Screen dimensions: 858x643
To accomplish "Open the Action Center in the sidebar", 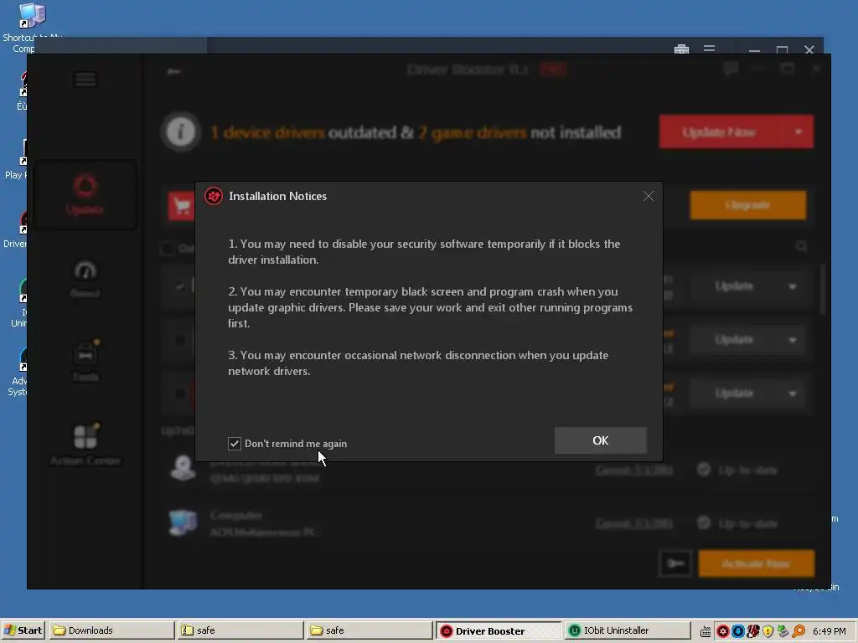I will coord(85,444).
